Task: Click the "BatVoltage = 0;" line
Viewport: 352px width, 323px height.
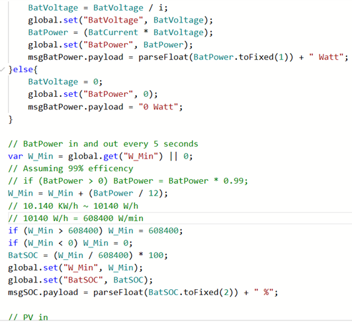Action: point(65,82)
